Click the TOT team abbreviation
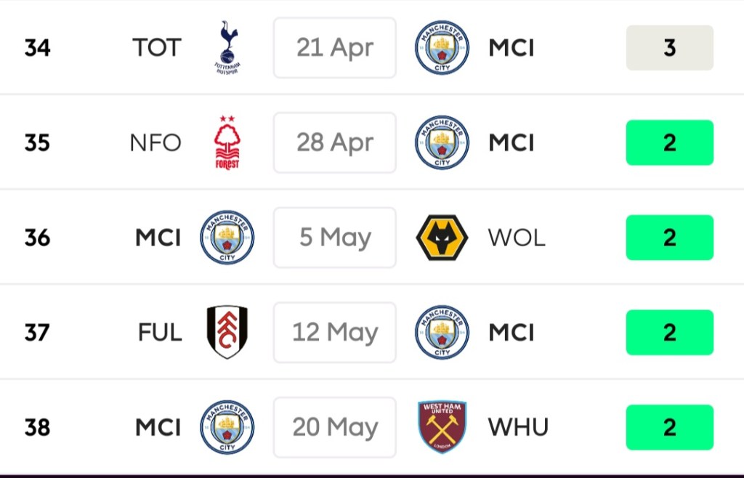Viewport: 744px width, 478px height. (156, 48)
